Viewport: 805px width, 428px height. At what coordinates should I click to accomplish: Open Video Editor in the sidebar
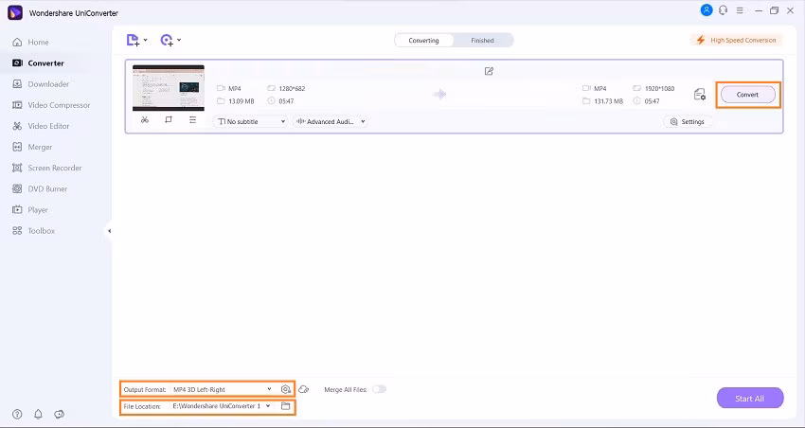click(41, 126)
